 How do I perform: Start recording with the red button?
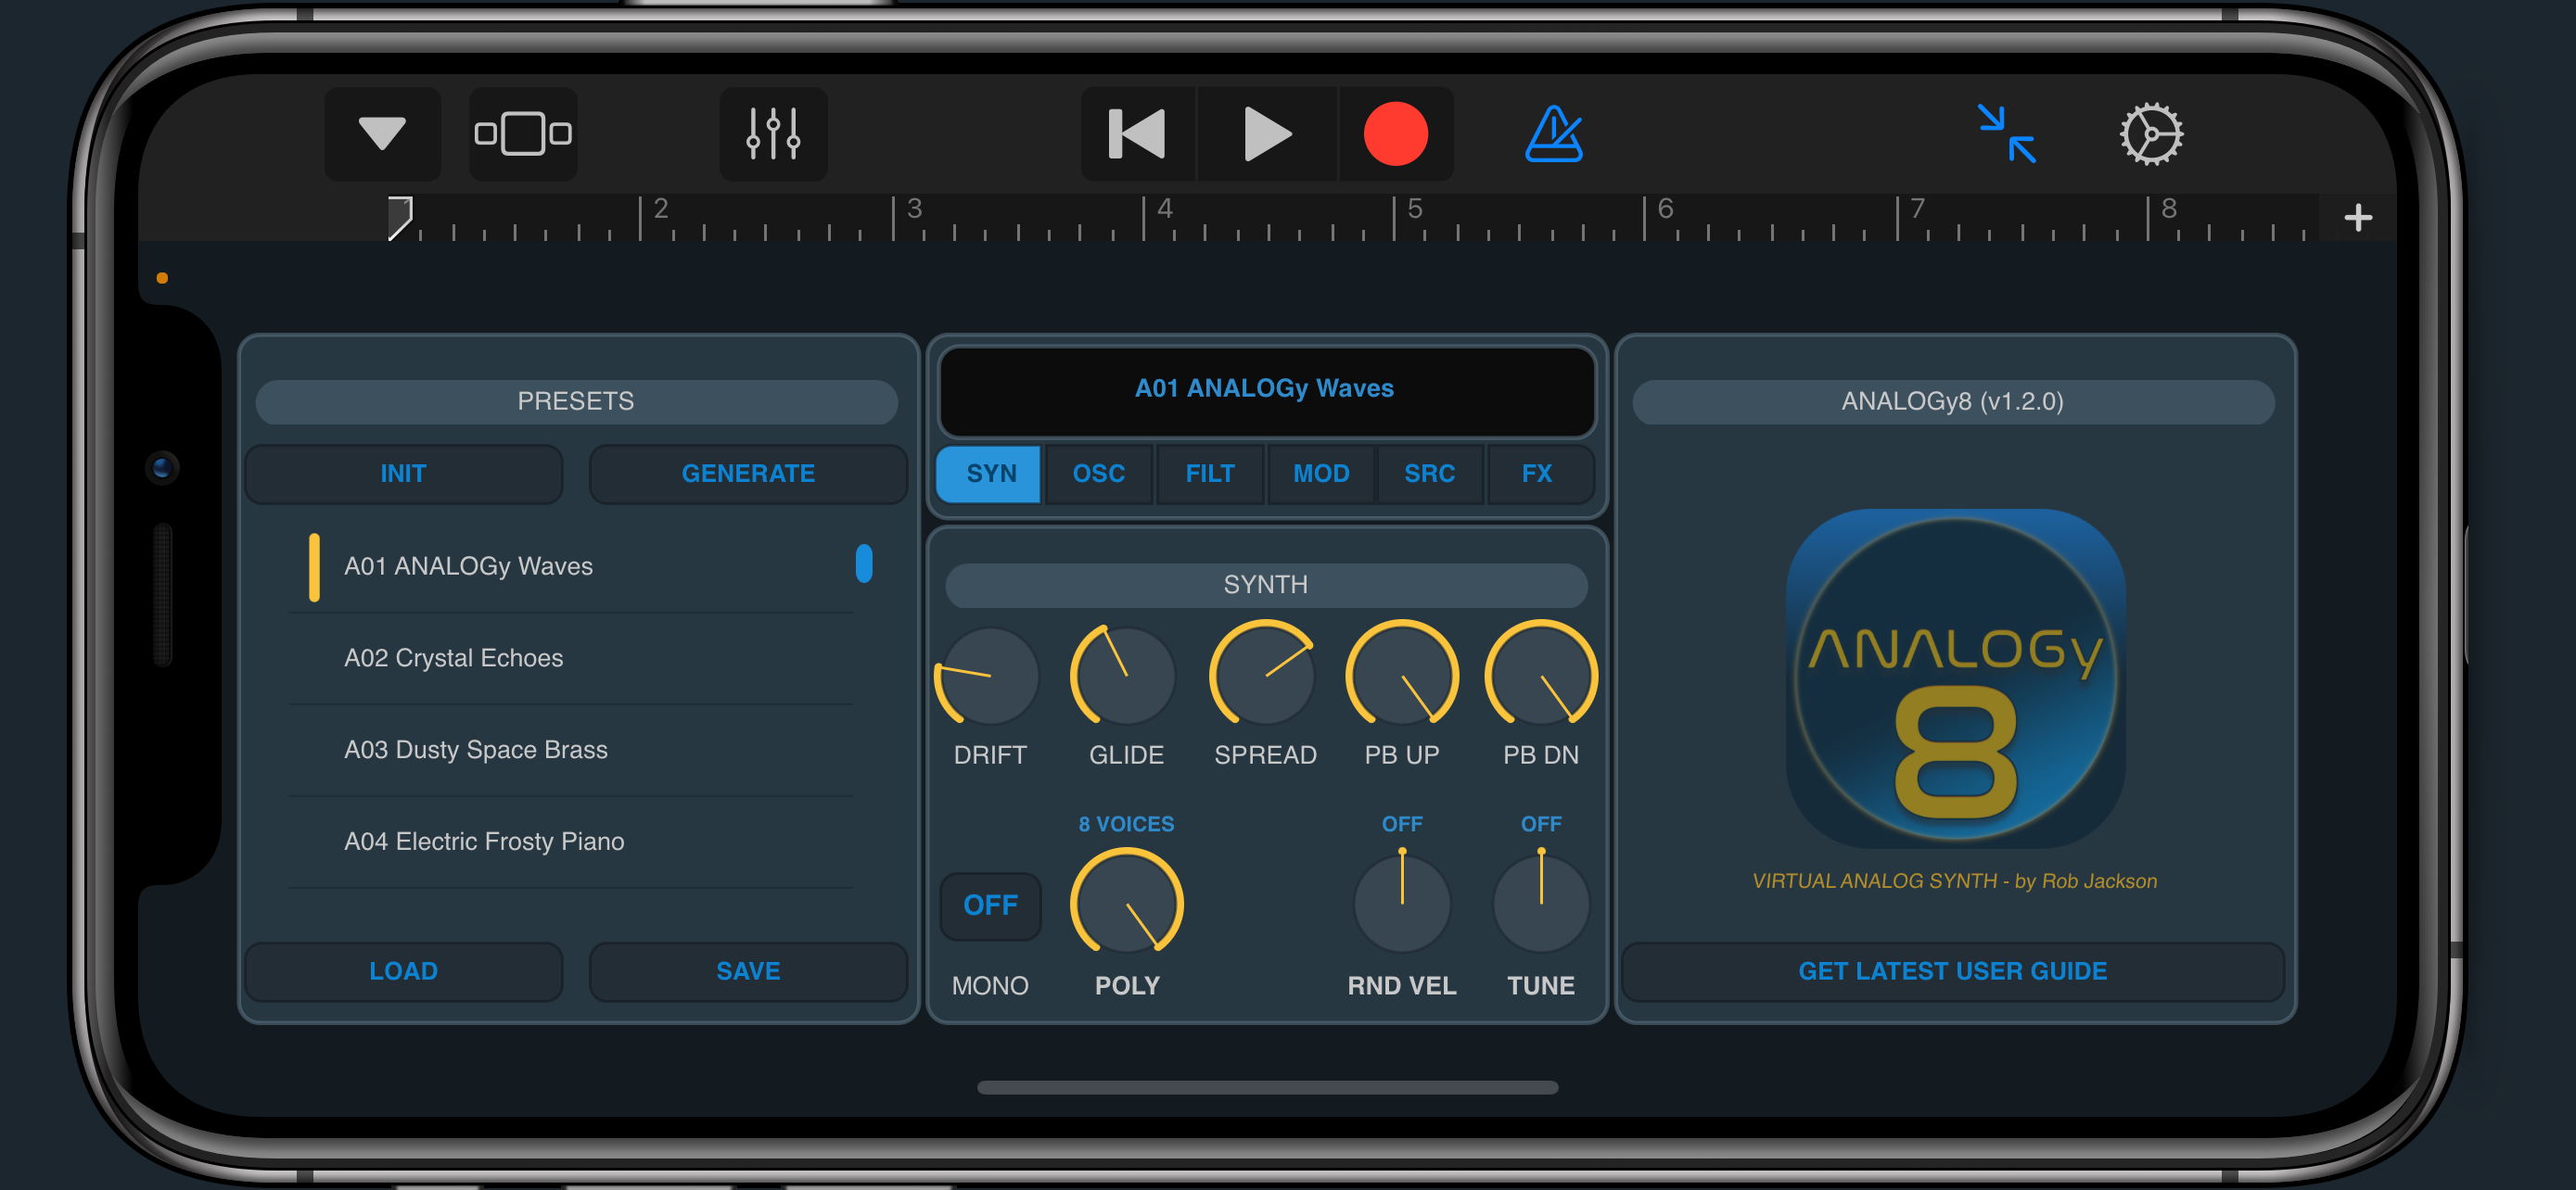(x=1396, y=133)
